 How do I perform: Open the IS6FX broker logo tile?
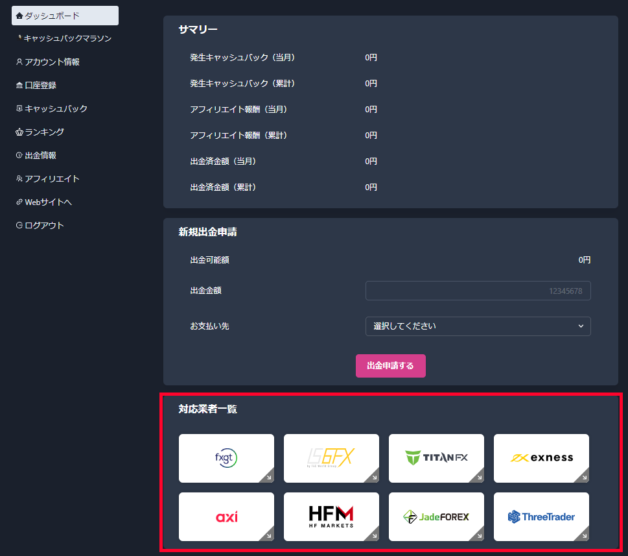tap(331, 458)
